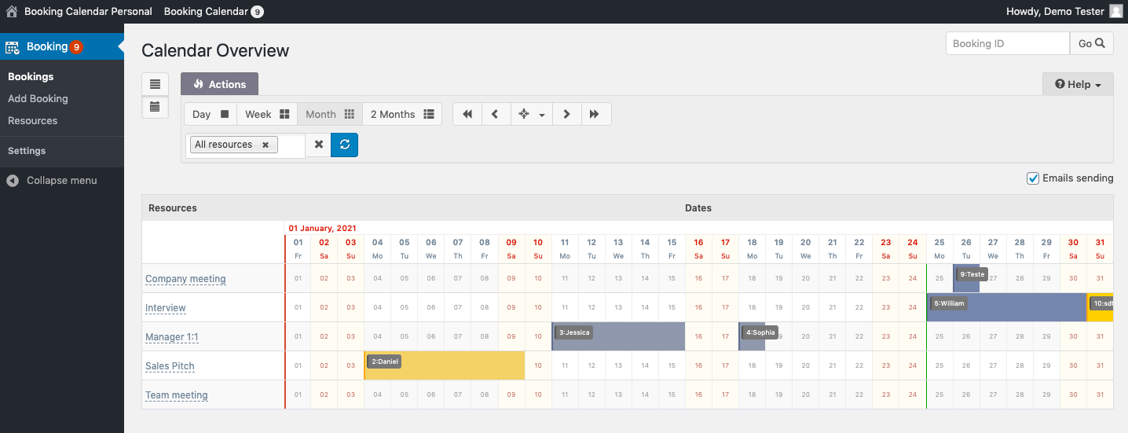Image resolution: width=1128 pixels, height=433 pixels.
Task: Open Bookings in the sidebar
Action: [31, 76]
